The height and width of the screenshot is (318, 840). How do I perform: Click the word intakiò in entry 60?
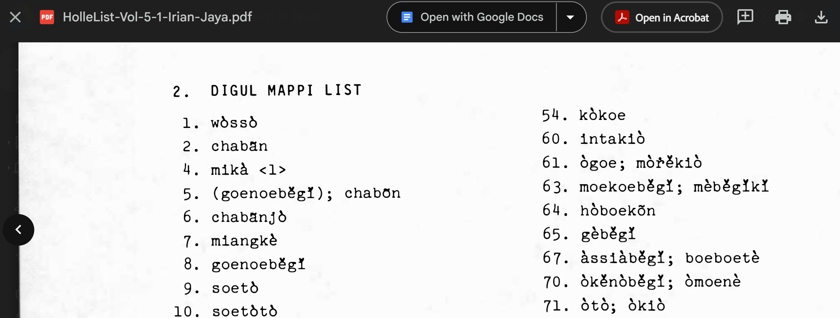pos(612,139)
